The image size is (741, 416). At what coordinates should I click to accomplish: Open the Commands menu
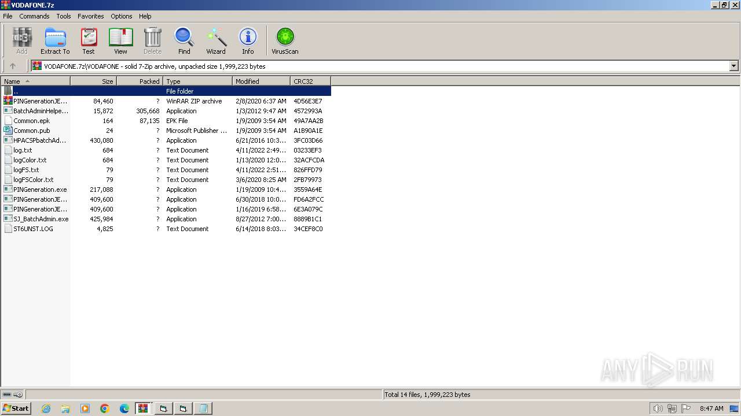pos(34,16)
